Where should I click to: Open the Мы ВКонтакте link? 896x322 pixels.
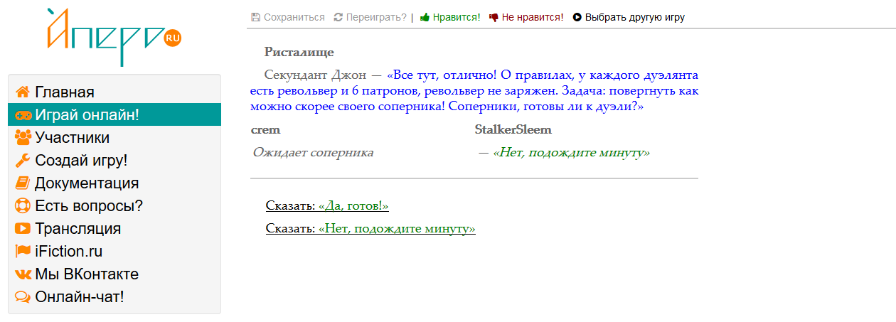tap(114, 274)
